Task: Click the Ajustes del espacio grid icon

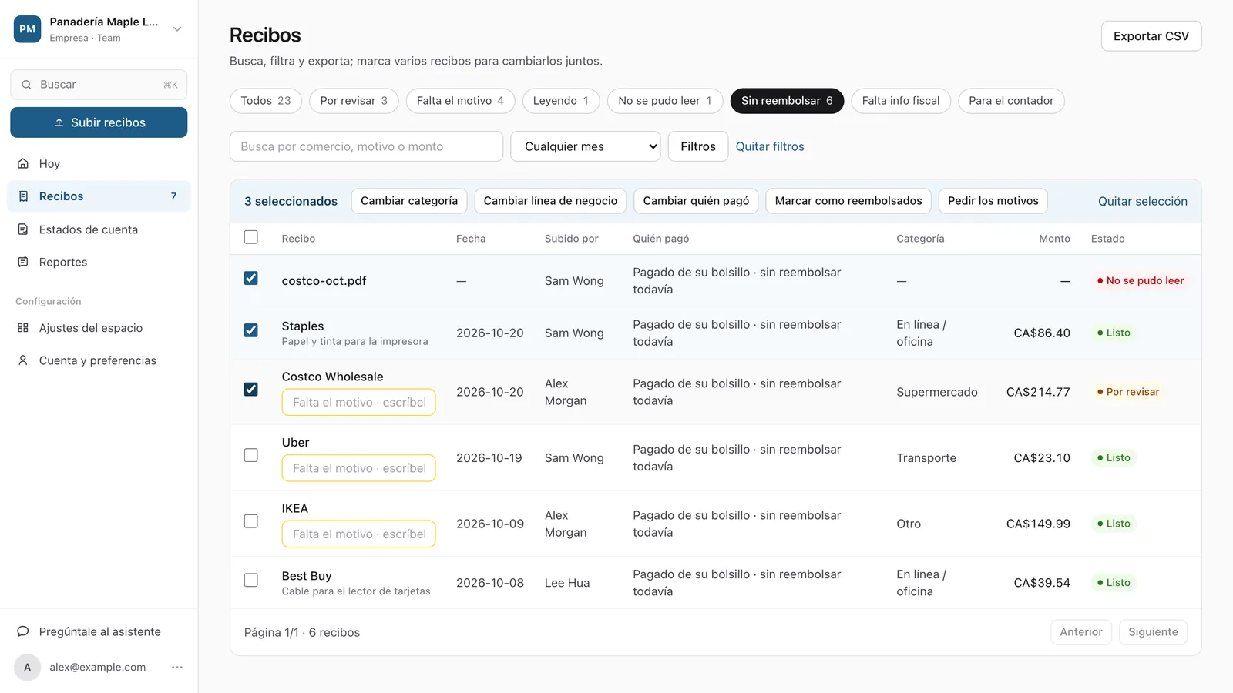Action: (x=23, y=328)
